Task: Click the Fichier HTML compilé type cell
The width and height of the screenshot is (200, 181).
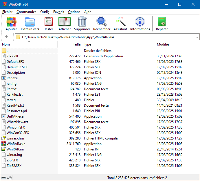Action: [101, 138]
